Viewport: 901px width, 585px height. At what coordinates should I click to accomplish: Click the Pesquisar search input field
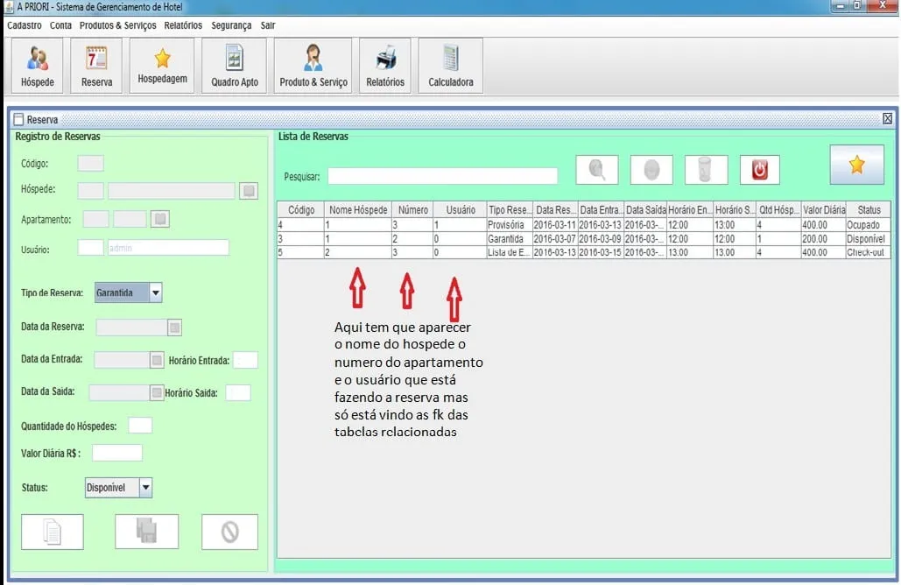(x=442, y=176)
